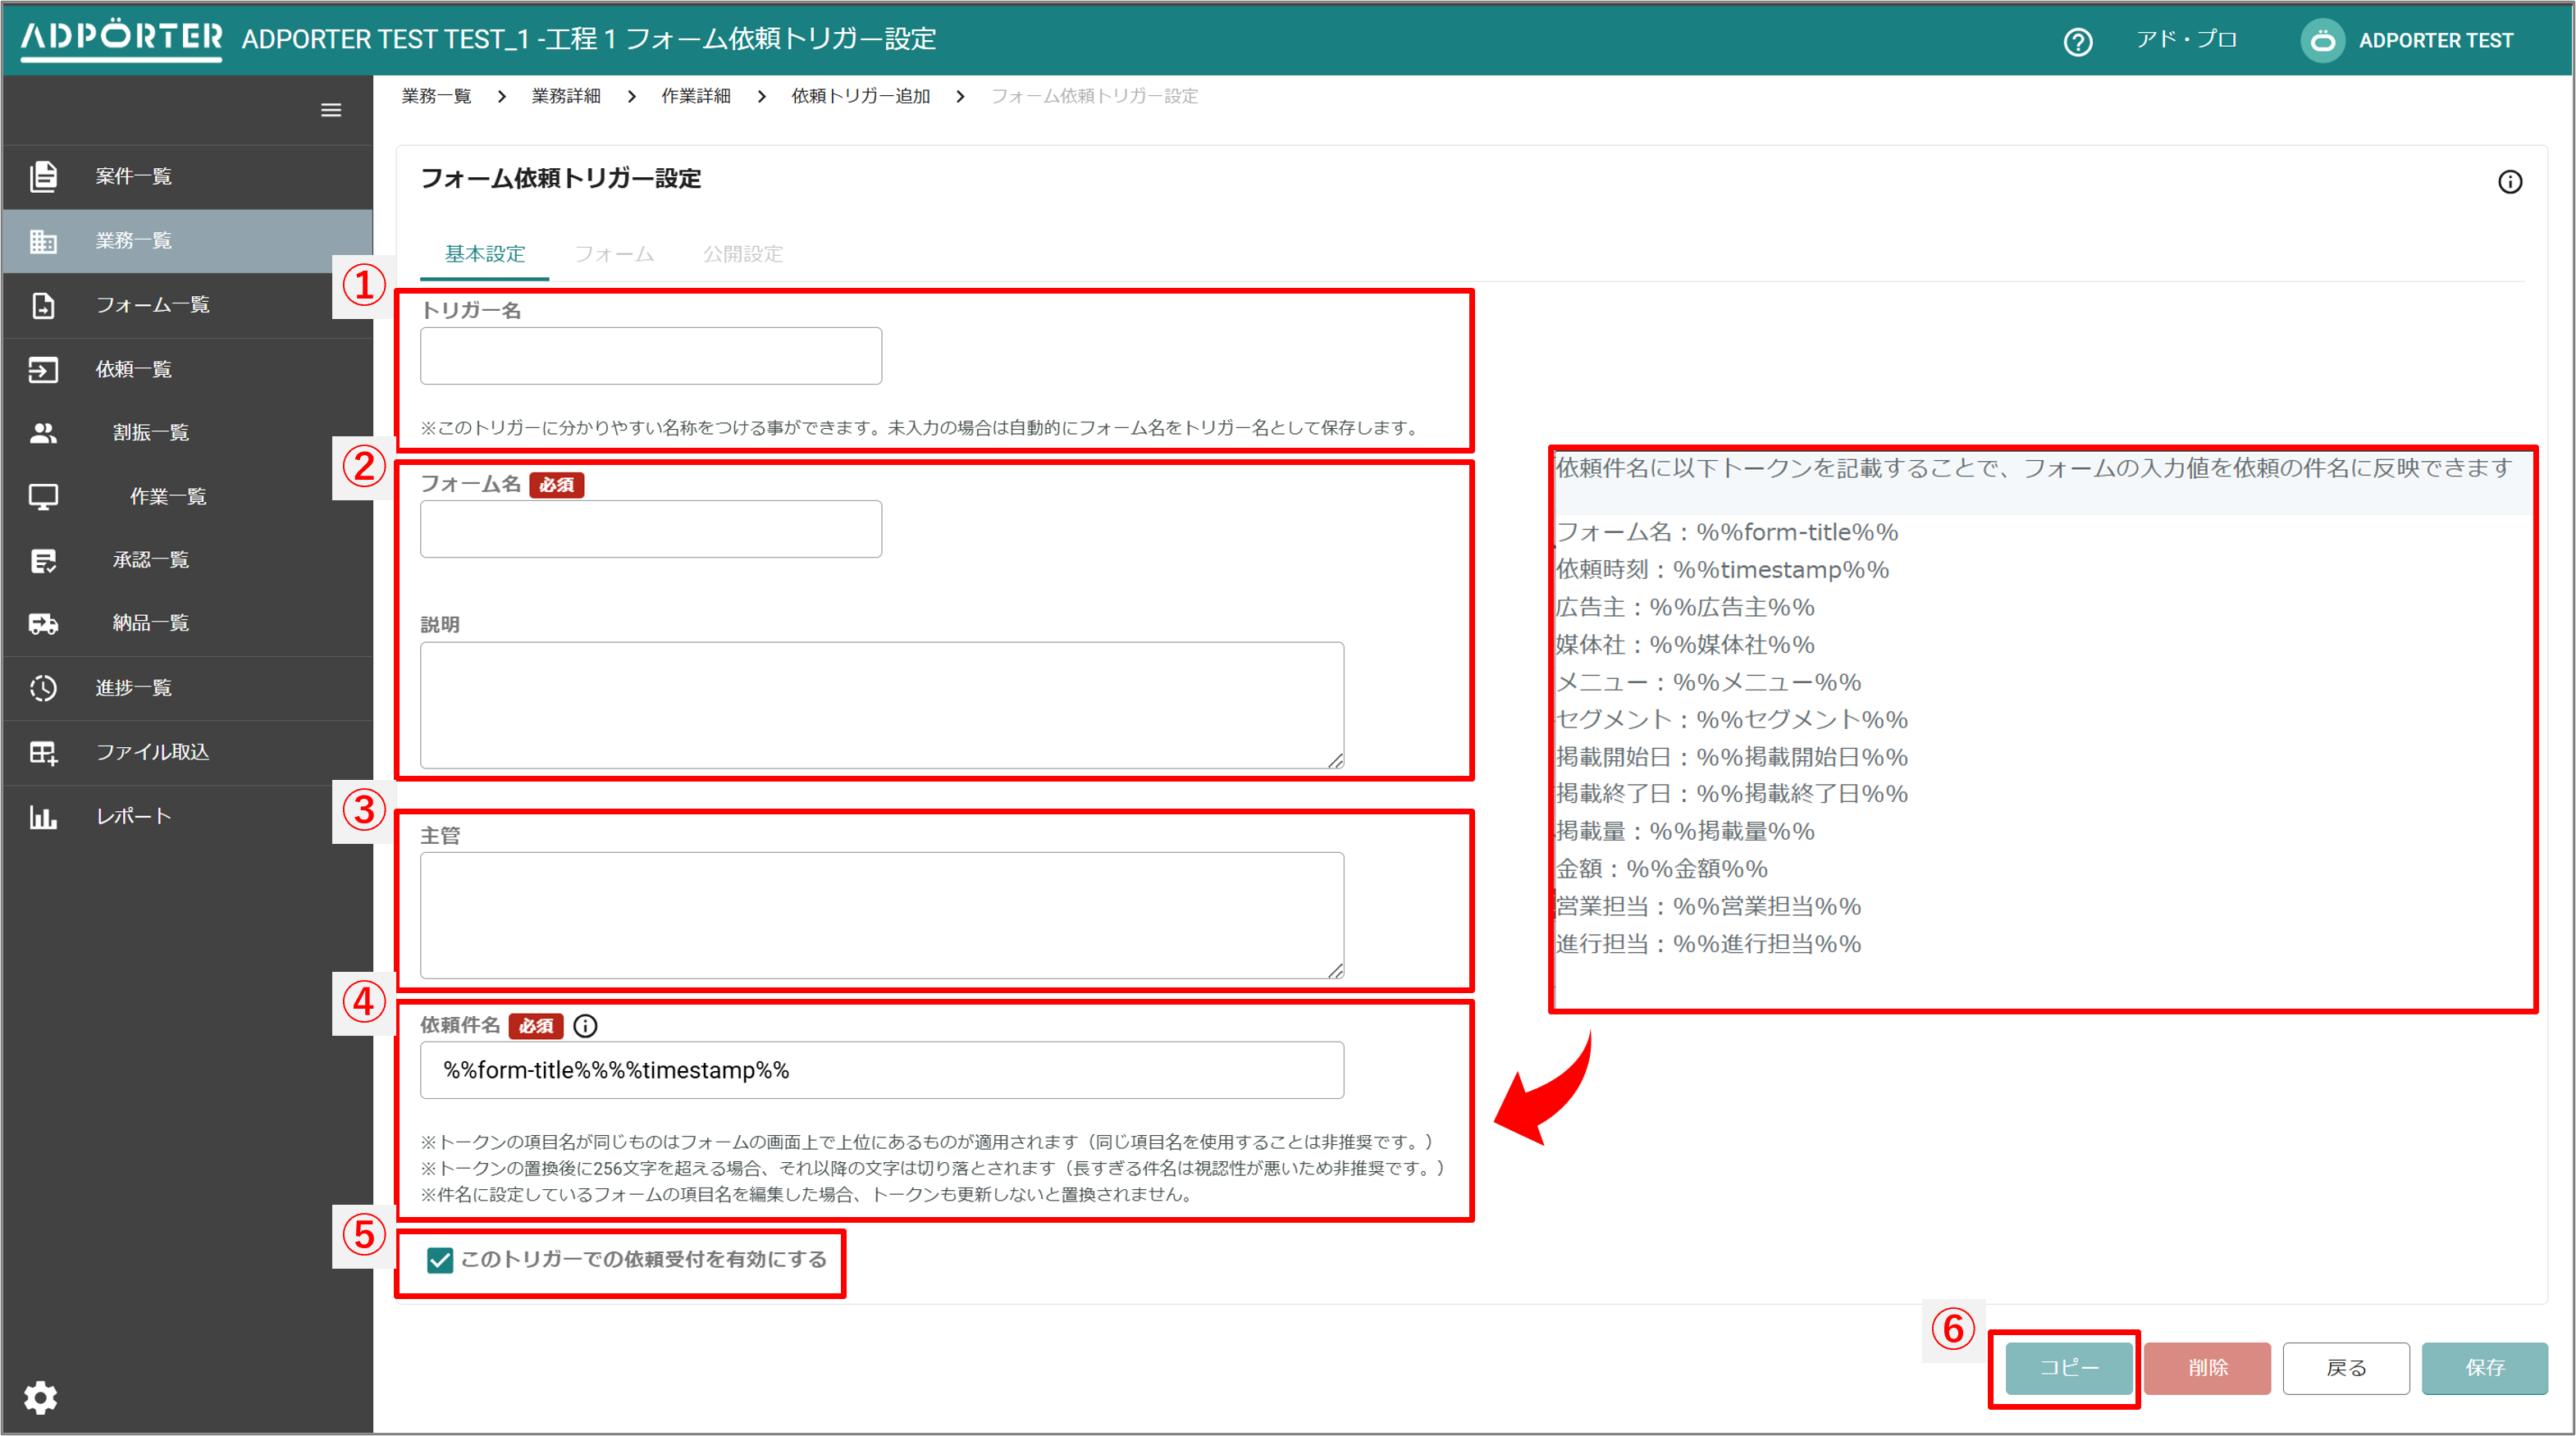Image resolution: width=2576 pixels, height=1436 pixels.
Task: Click the 案件一覧 document icon
Action: tap(43, 176)
